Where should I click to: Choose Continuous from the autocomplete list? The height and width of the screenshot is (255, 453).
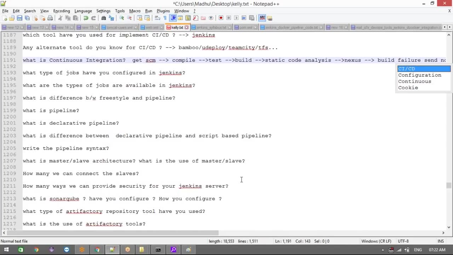(x=424, y=81)
